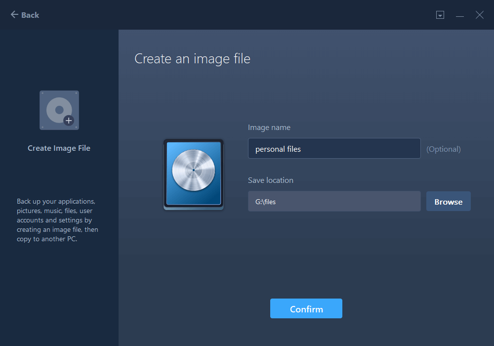Click the Save location field showing G:\files
This screenshot has width=494, height=346.
tap(334, 201)
